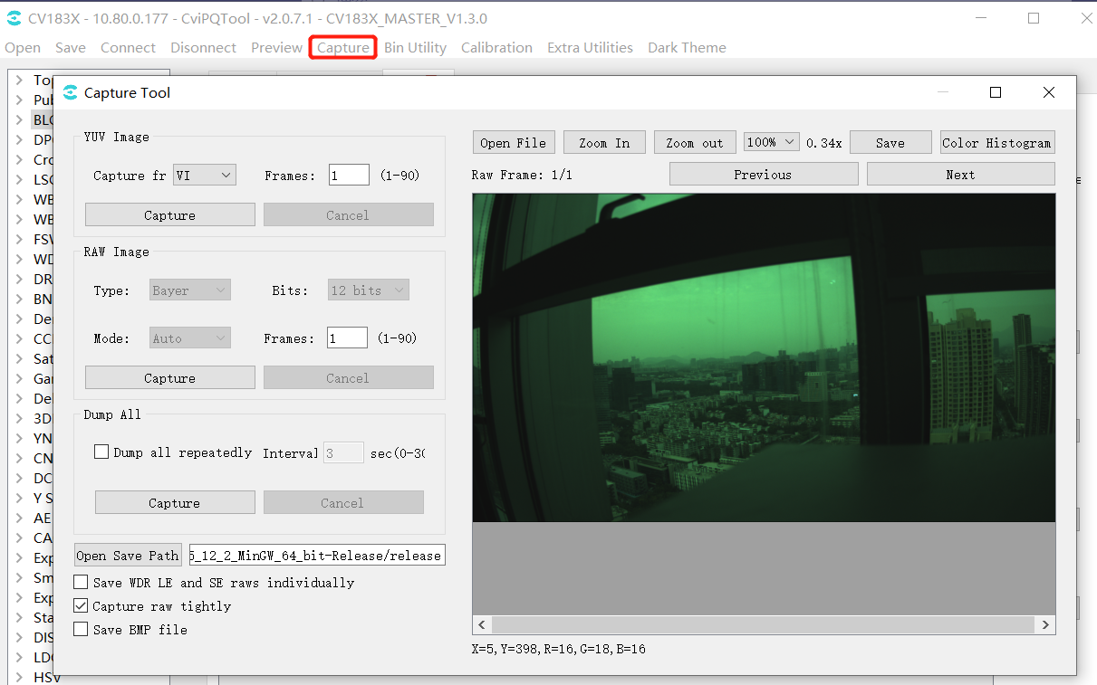Open the Bin Utility menu
Screen dimensions: 1097x685
pyautogui.click(x=415, y=47)
